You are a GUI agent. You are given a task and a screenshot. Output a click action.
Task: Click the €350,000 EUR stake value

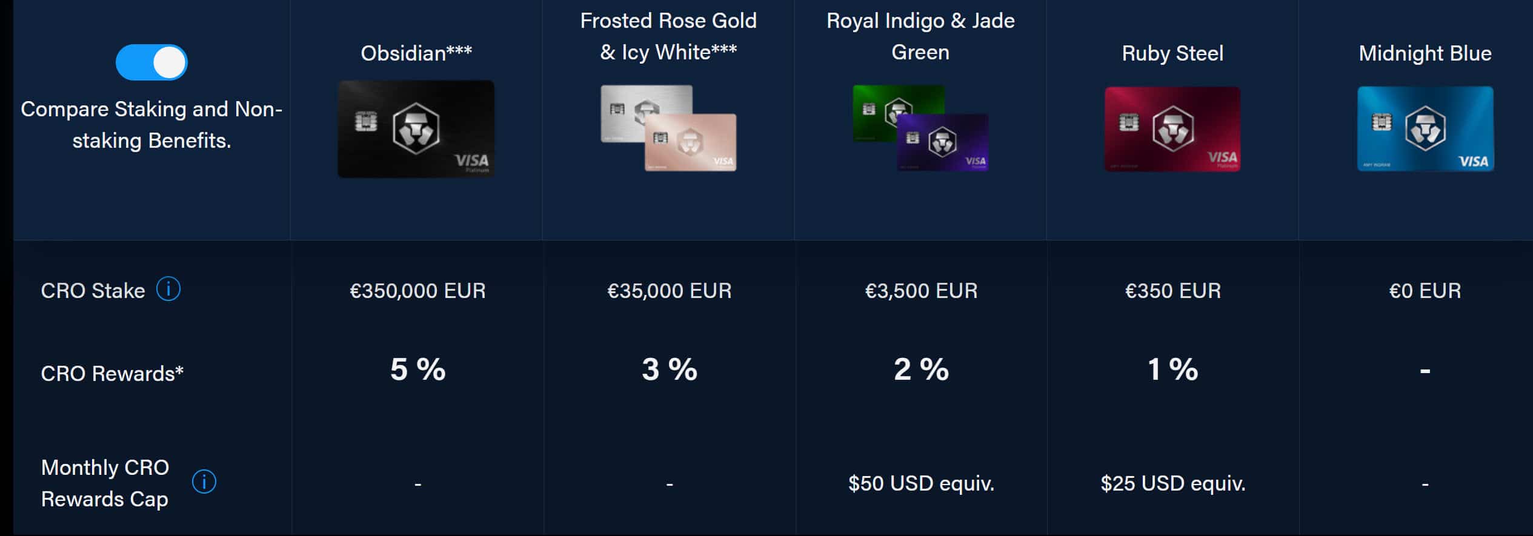416,290
